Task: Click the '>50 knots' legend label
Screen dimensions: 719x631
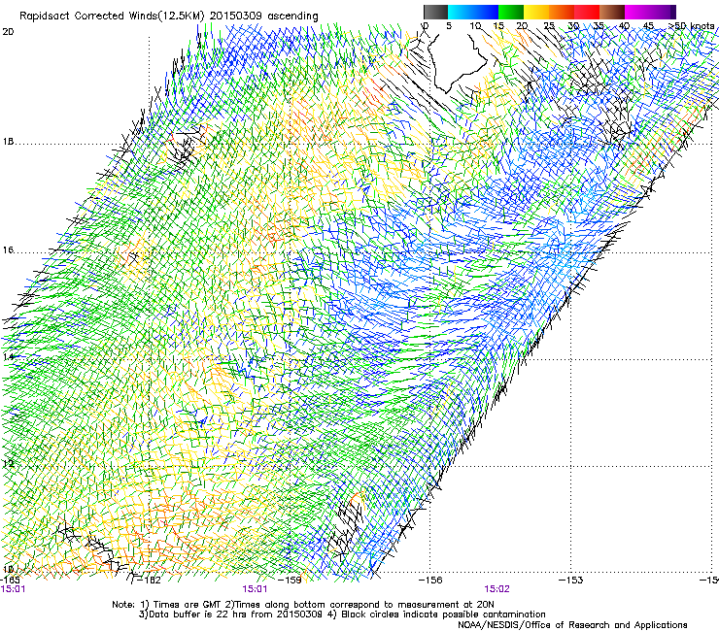Action: coord(691,26)
